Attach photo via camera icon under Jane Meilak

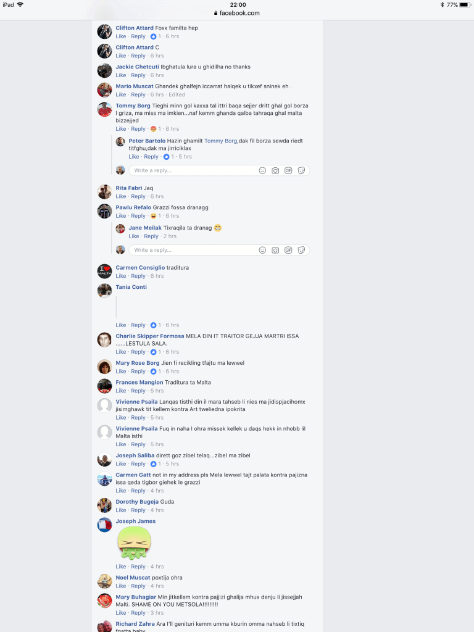[275, 250]
